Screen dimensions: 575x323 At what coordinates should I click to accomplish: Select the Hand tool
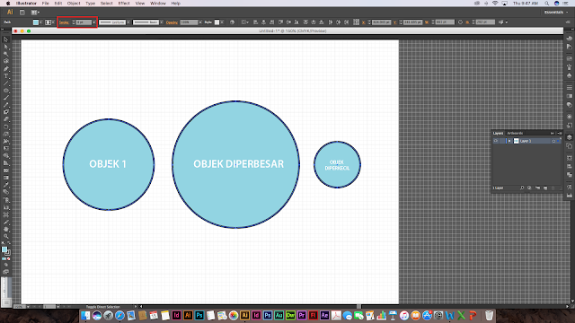(x=6, y=230)
